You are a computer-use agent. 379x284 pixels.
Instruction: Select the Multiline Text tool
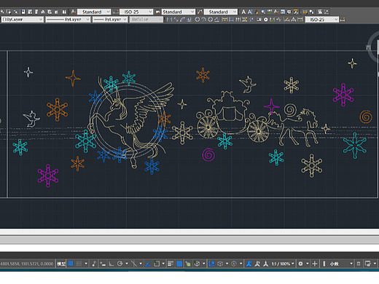click(243, 12)
